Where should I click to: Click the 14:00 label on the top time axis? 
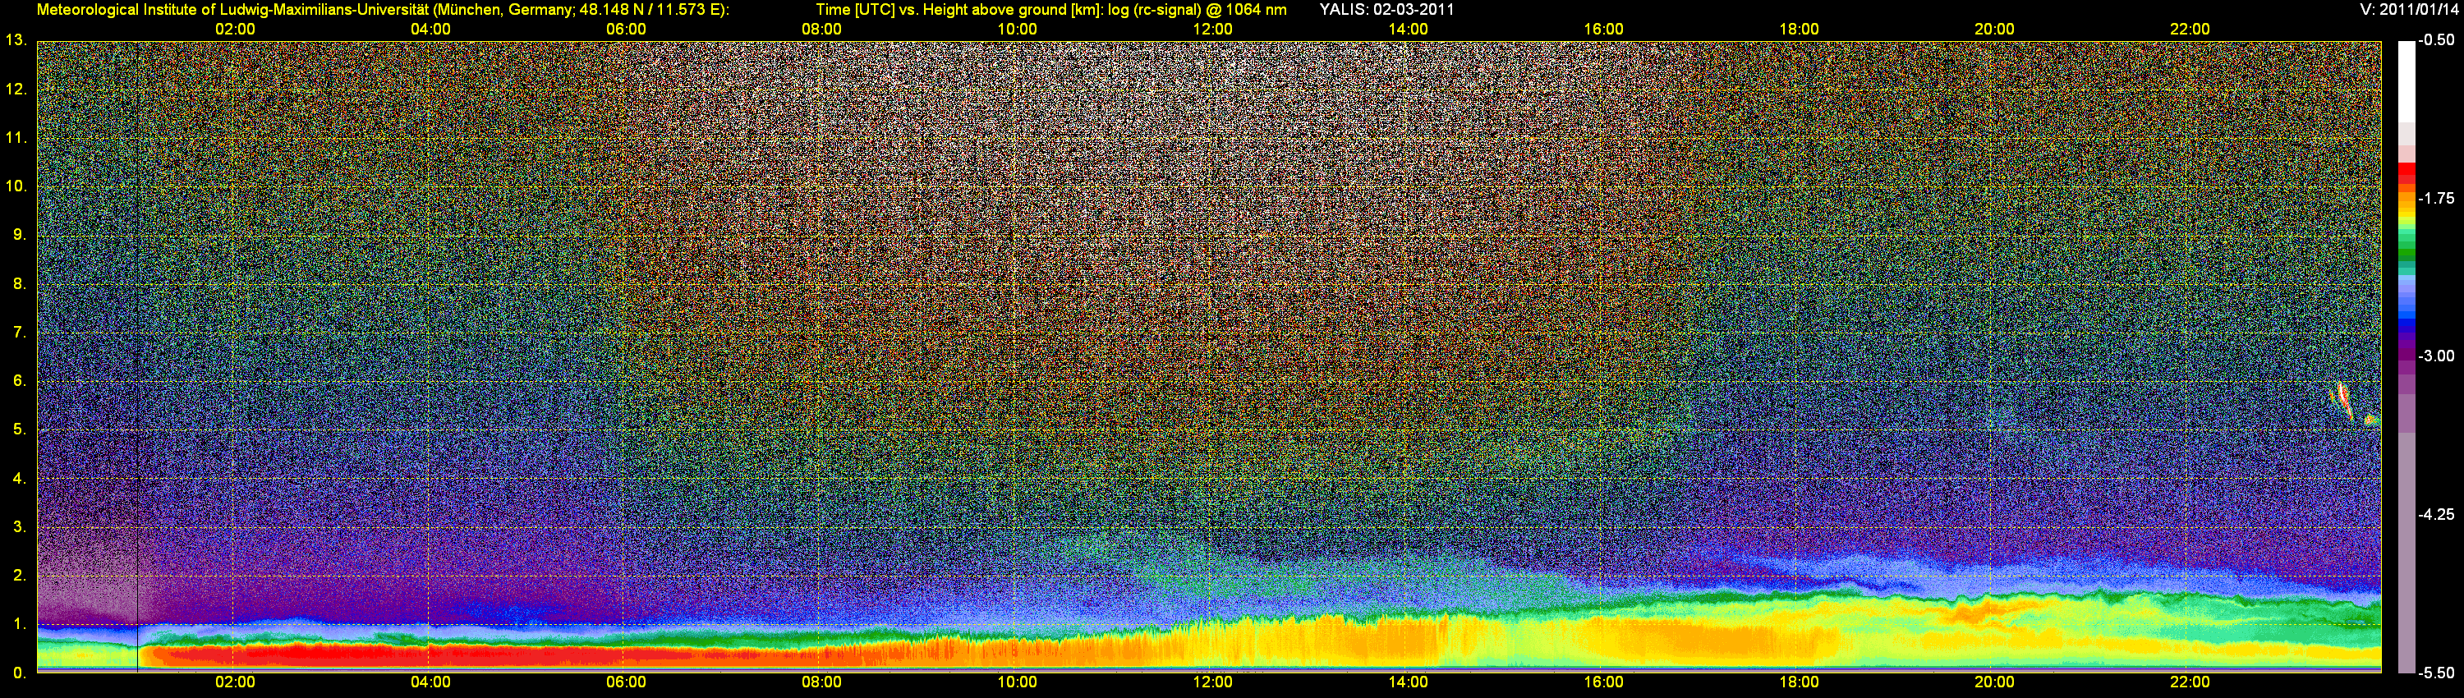(x=1408, y=30)
